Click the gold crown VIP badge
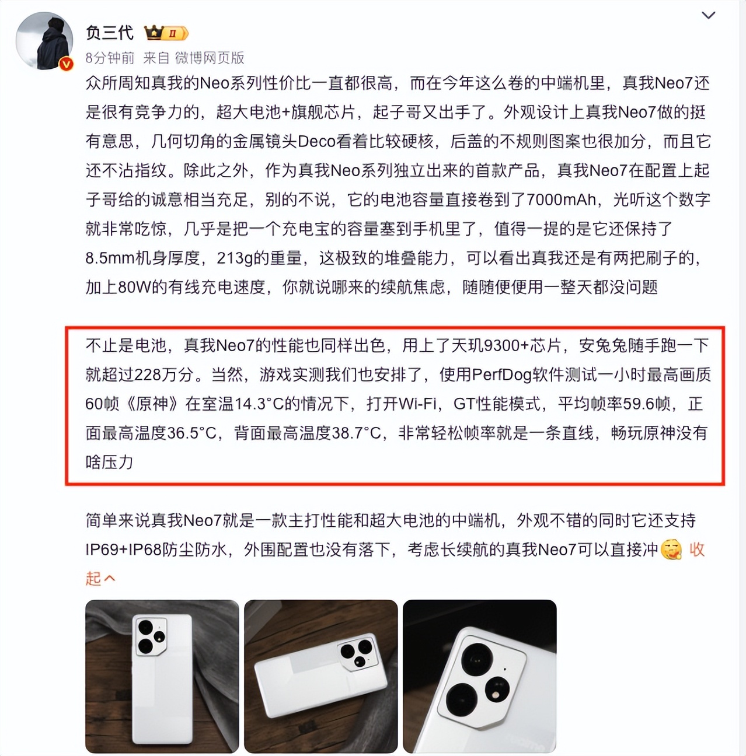746x756 pixels. [154, 33]
